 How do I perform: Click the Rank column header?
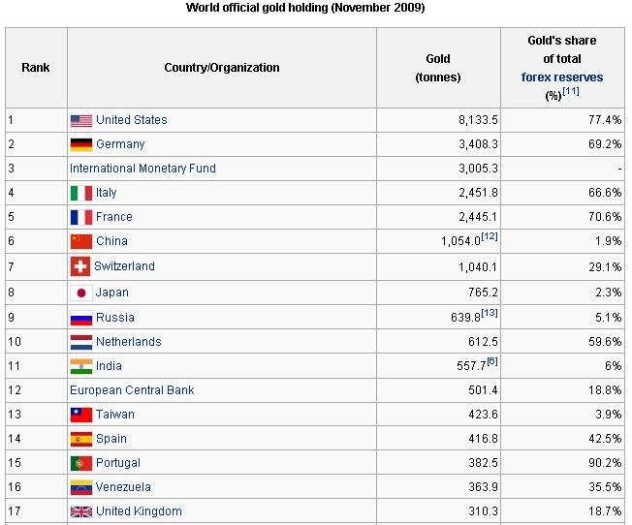pos(36,68)
